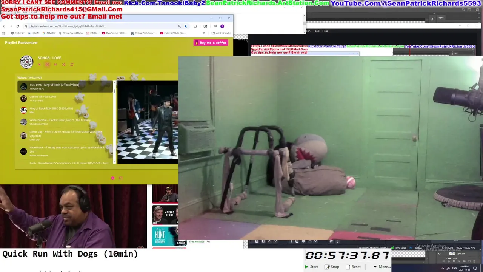
Task: Select Nickelback - If Today Was Your Last Day
Action: click(65, 151)
